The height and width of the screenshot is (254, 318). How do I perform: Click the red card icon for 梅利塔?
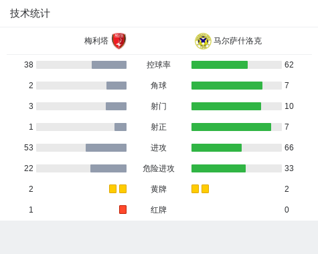pyautogui.click(x=123, y=209)
